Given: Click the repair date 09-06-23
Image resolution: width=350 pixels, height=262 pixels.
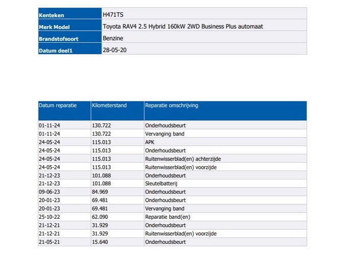Looking at the screenshot, I should (x=49, y=192).
